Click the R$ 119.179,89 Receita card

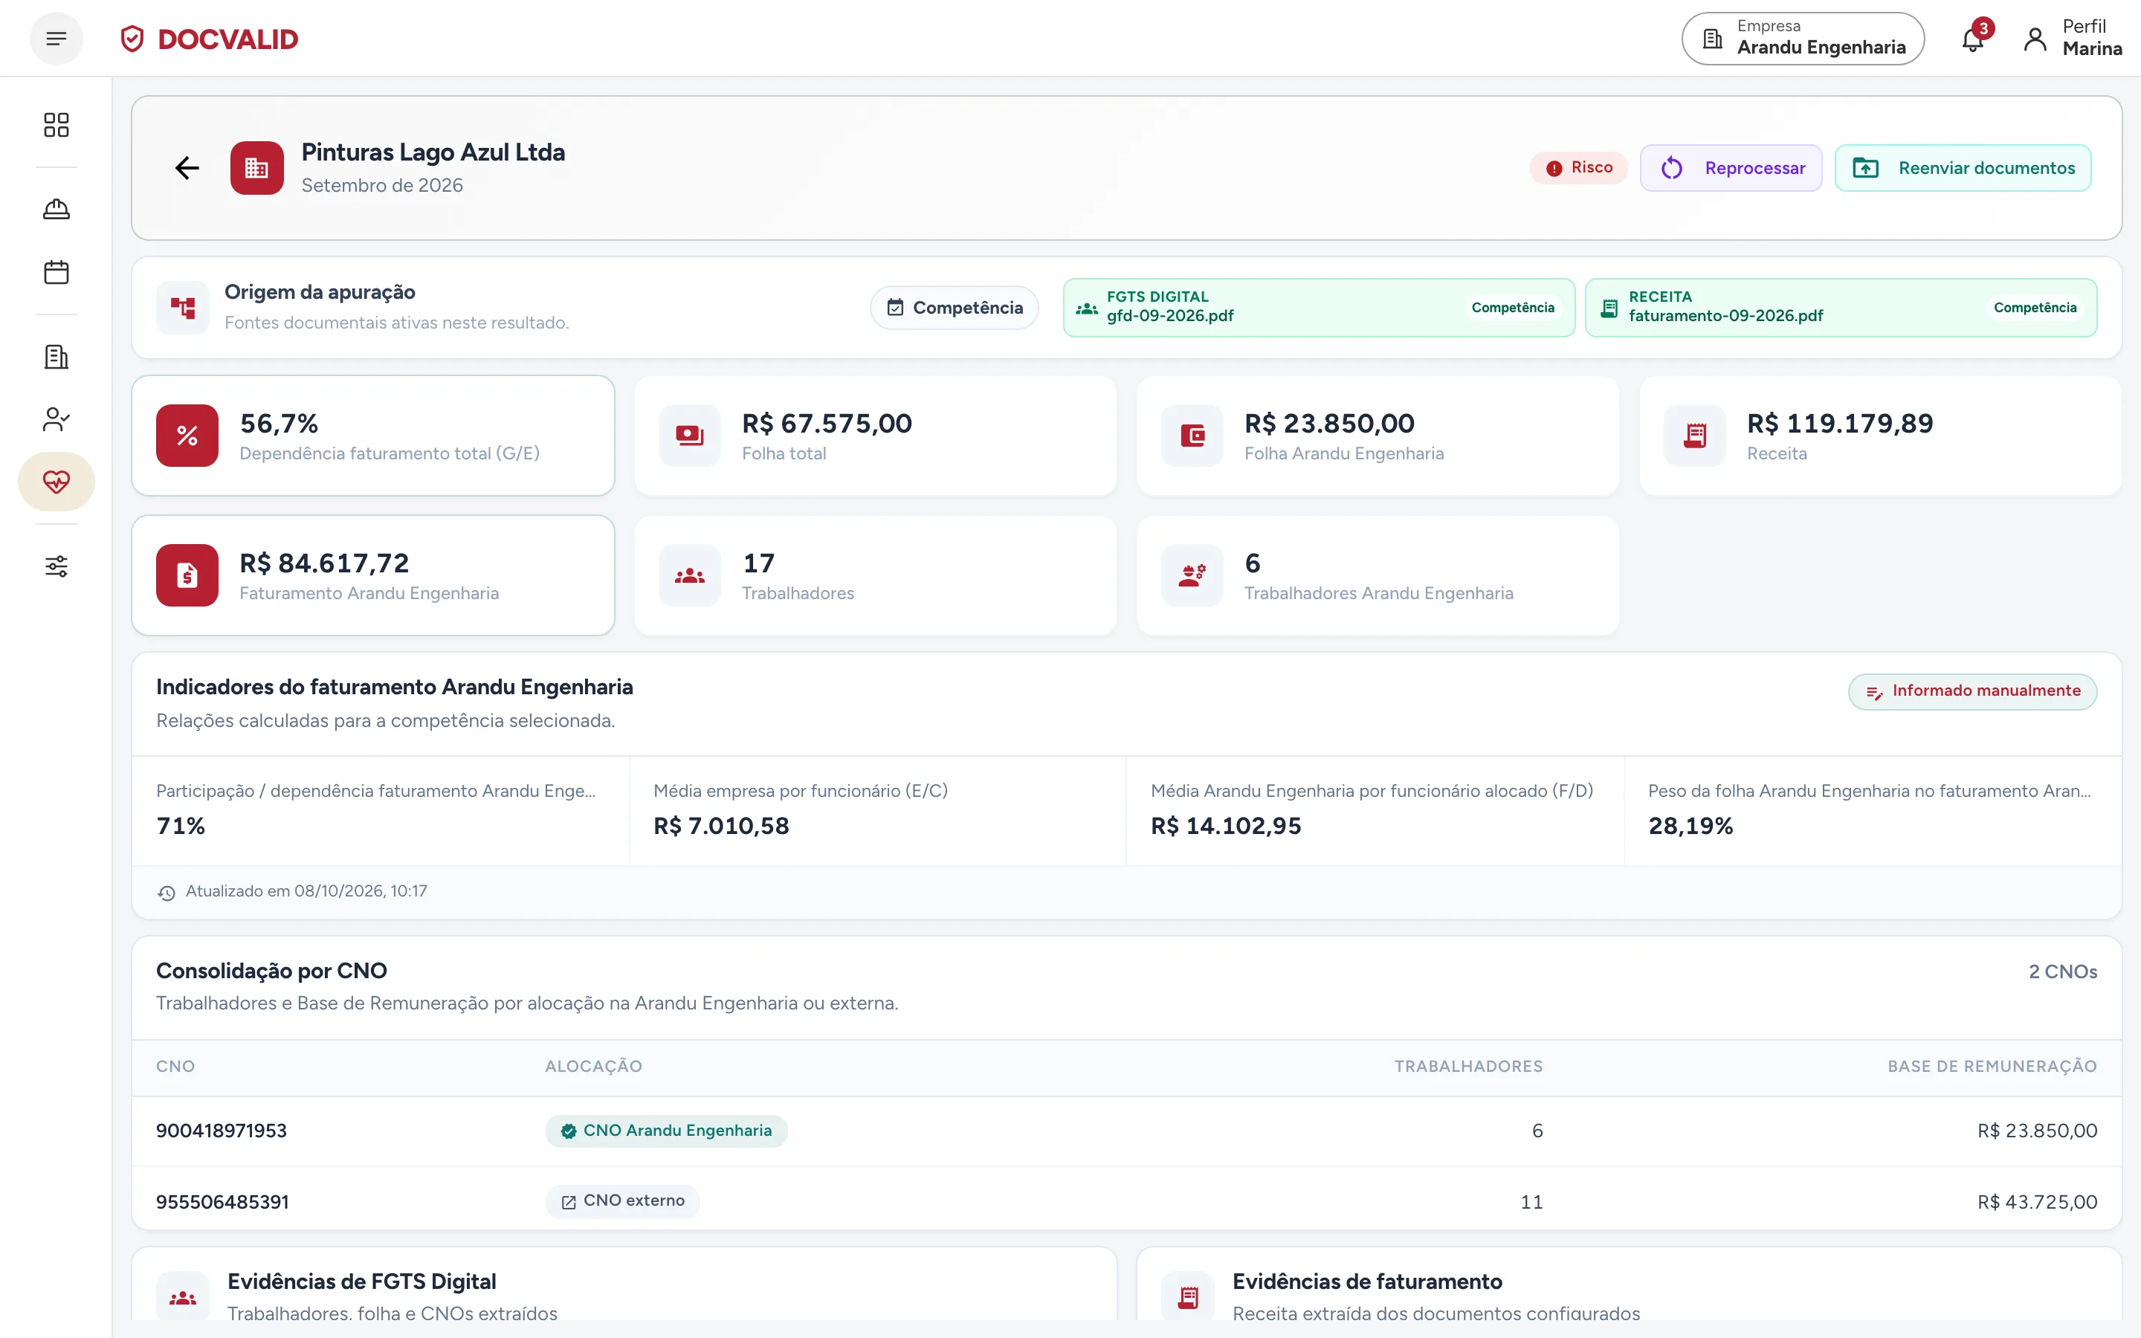point(1881,436)
